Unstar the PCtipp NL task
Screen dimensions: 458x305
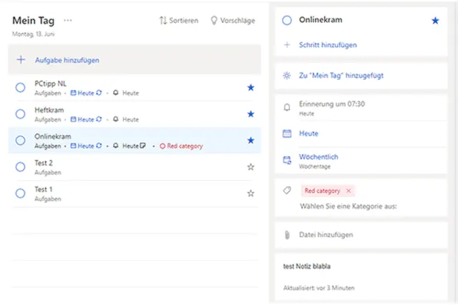click(250, 87)
